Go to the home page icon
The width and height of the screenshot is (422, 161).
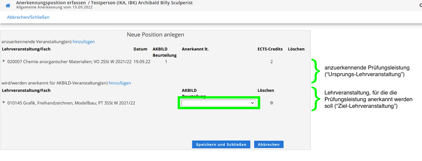8,5
